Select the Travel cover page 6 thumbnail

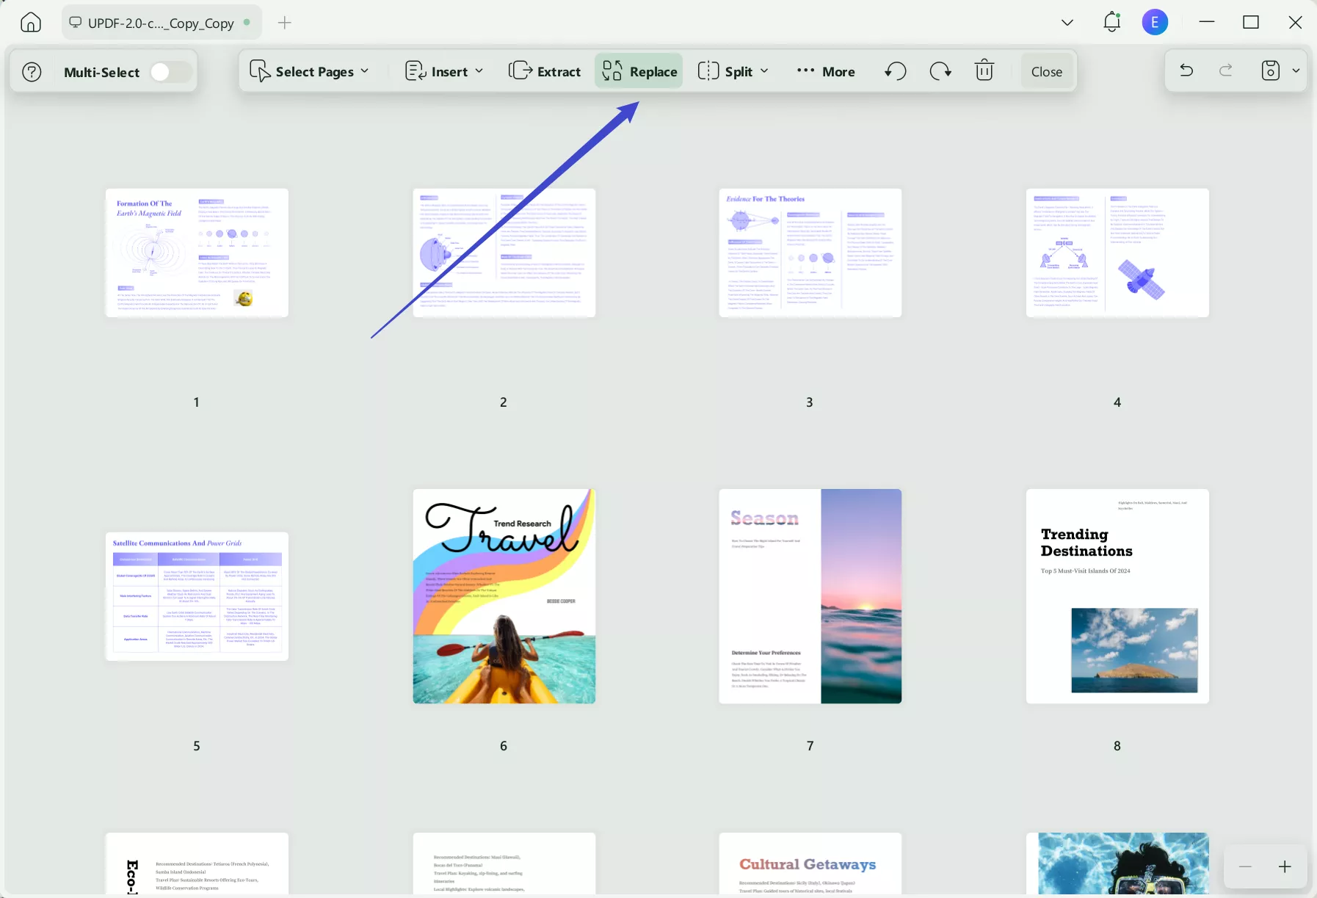504,596
